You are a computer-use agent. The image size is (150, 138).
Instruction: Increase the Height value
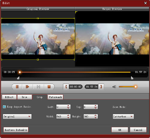pyautogui.click(x=96, y=115)
